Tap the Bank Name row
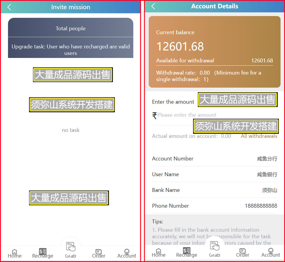 [214, 190]
